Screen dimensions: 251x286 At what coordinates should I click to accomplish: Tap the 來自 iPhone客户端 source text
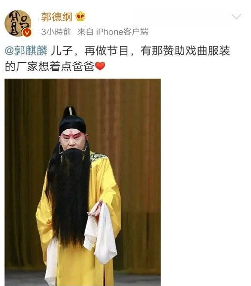pos(113,32)
